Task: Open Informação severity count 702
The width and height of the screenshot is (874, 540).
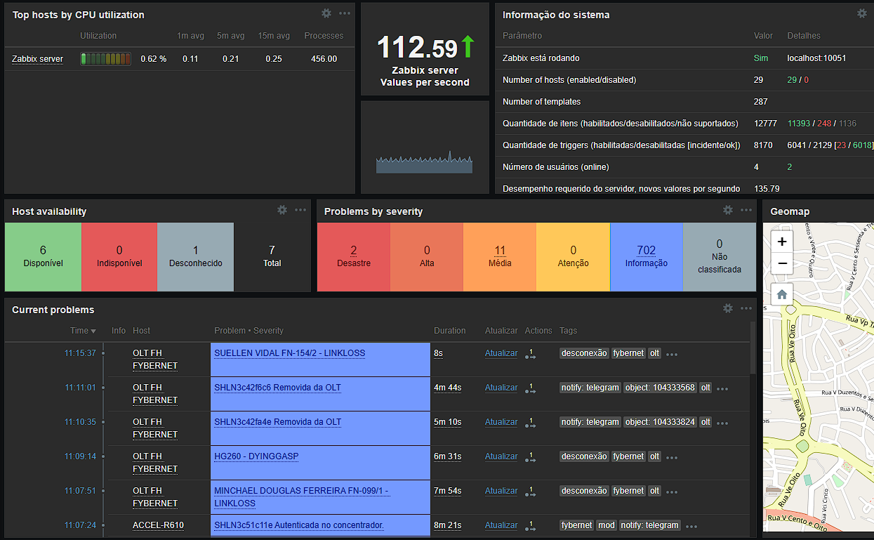Action: click(646, 250)
